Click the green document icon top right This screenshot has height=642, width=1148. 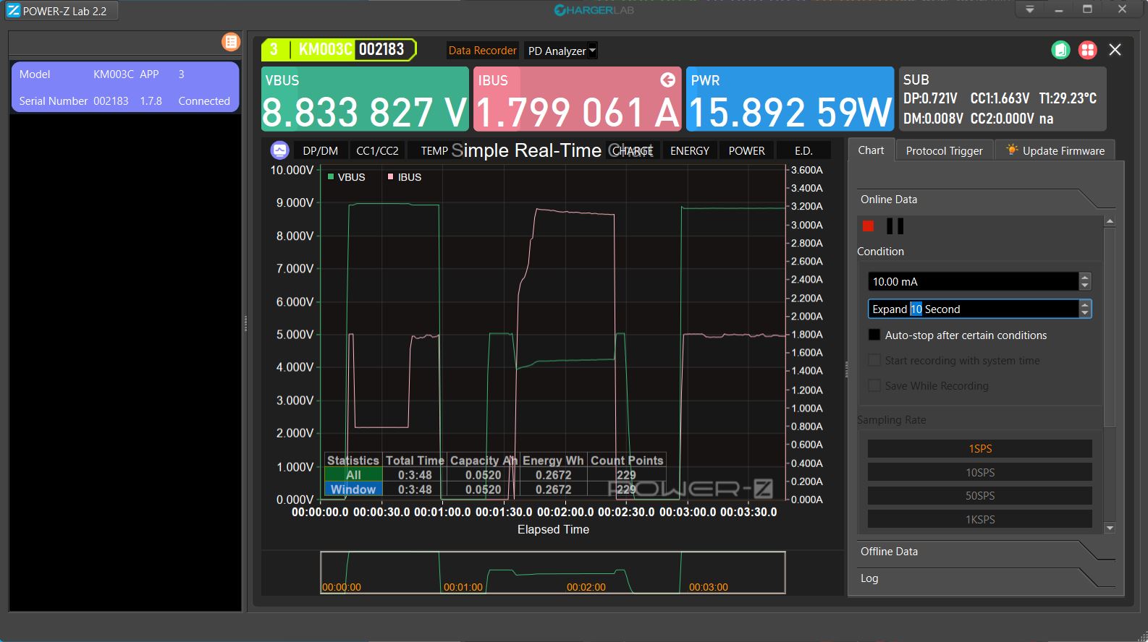tap(1060, 50)
